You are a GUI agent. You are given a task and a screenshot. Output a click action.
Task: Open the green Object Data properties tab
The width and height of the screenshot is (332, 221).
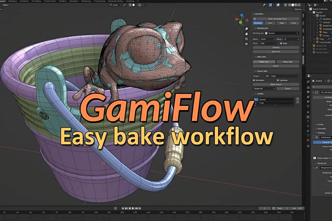click(308, 136)
